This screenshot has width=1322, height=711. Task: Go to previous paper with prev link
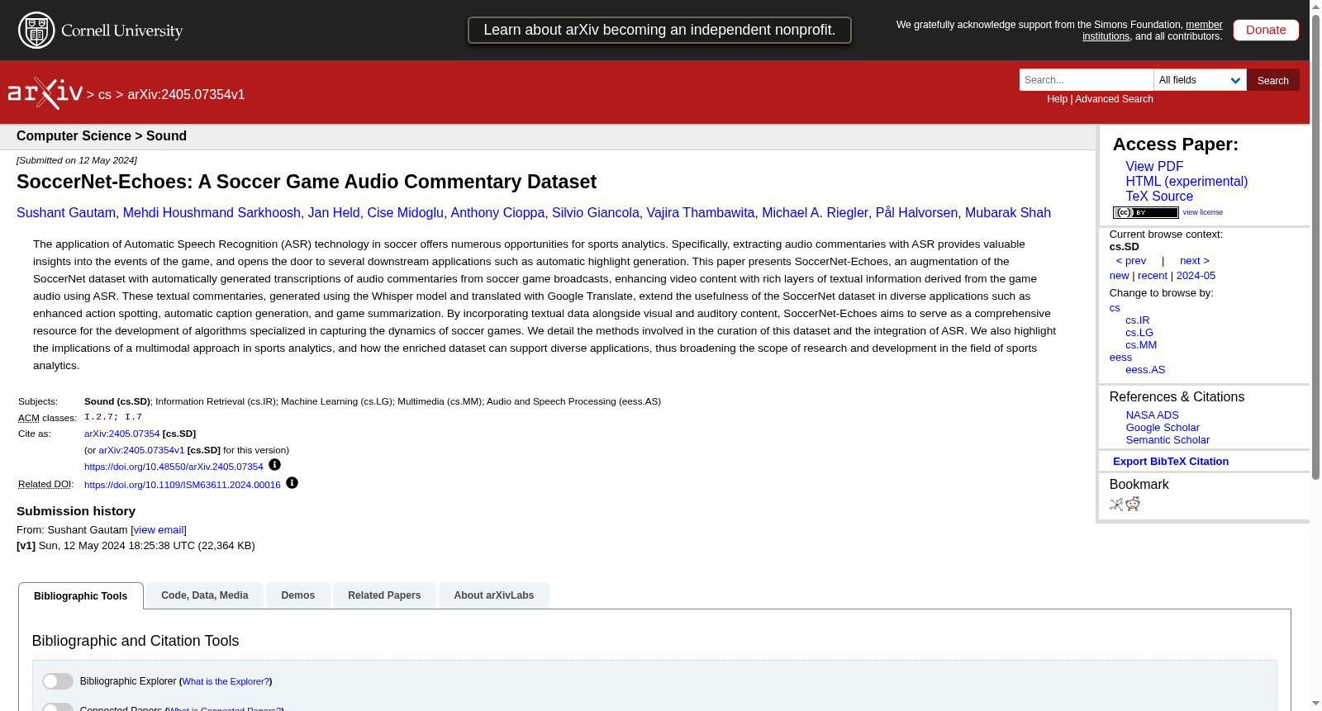point(1131,261)
